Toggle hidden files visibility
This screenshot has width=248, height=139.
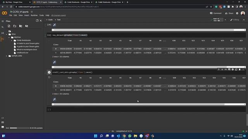27,26
